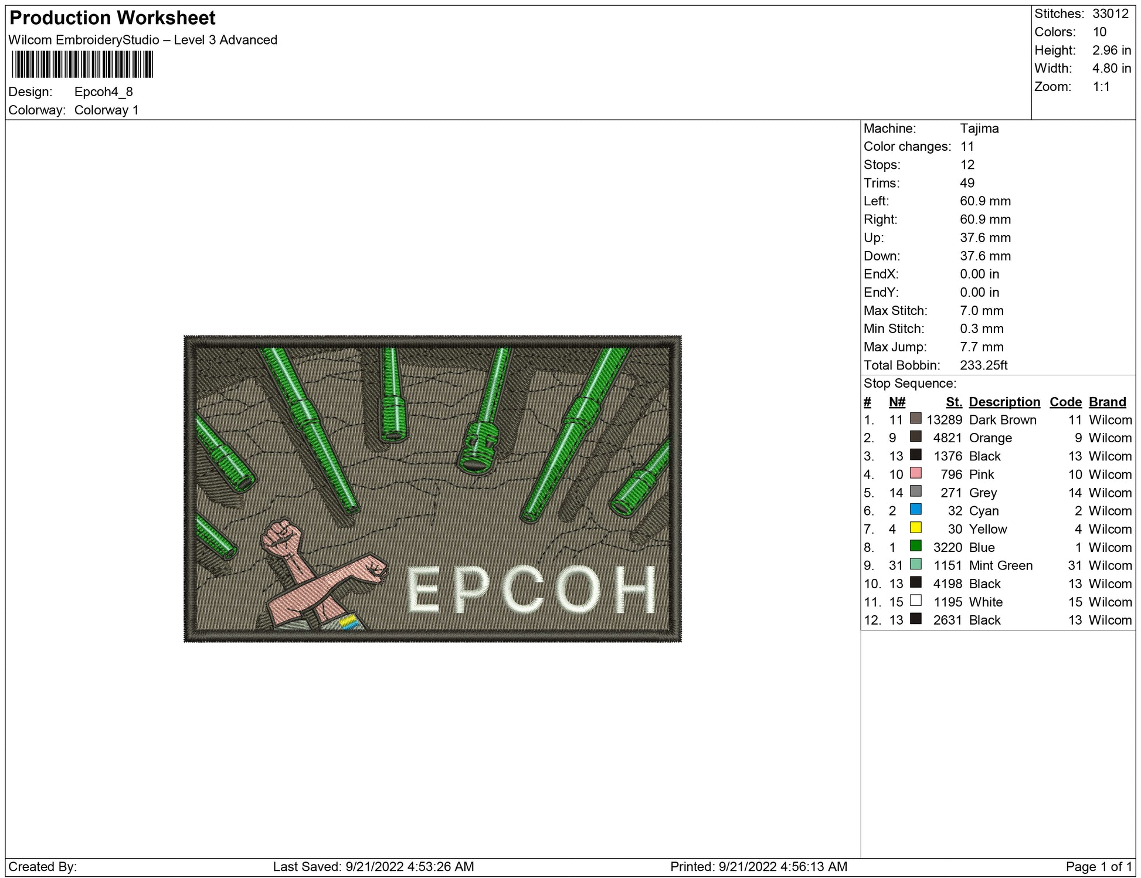Click the Description column header
Screen dimensions: 1141x878
click(x=1004, y=402)
